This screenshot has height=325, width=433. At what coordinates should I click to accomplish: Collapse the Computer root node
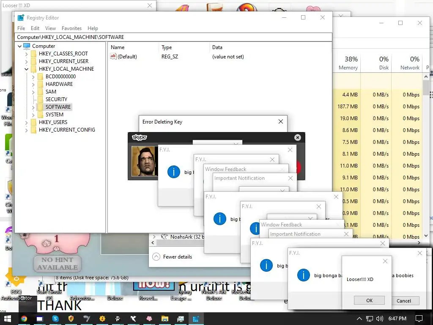pyautogui.click(x=19, y=46)
